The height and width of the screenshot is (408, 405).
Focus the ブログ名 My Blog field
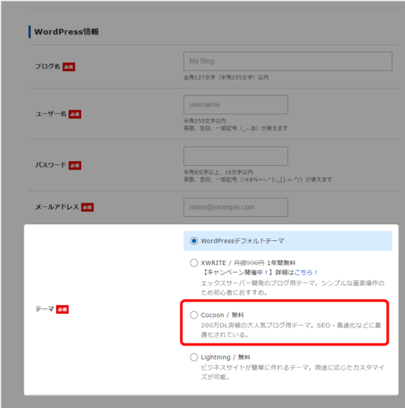click(288, 61)
